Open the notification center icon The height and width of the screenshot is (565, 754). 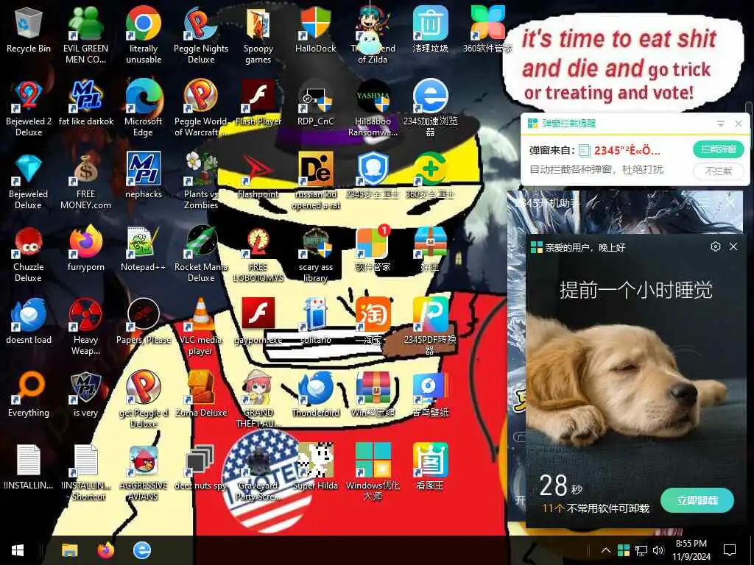coord(730,550)
